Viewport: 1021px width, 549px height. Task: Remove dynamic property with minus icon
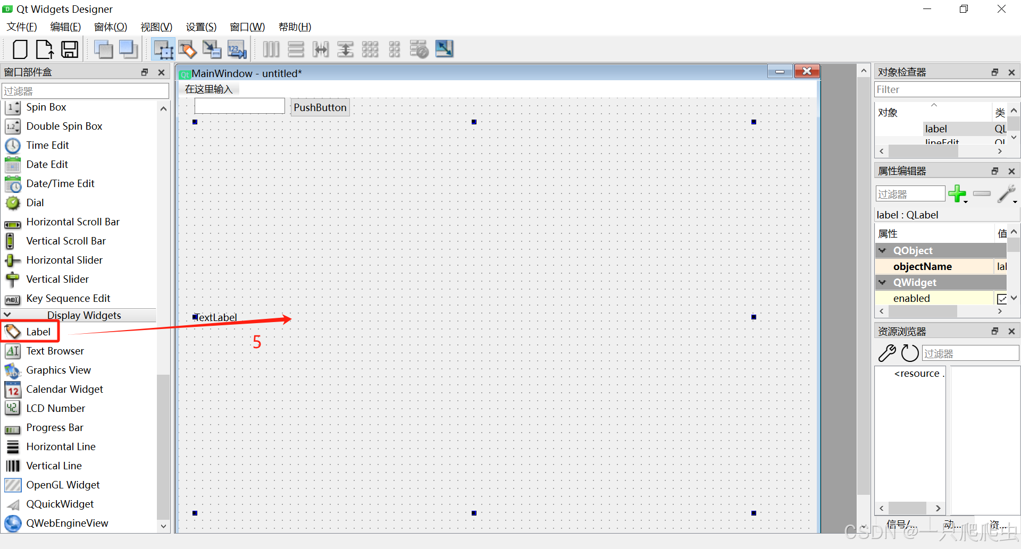coord(982,193)
